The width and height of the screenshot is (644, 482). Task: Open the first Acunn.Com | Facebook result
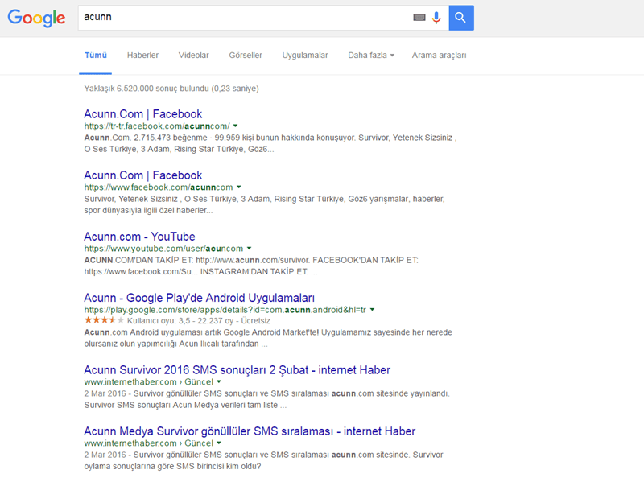point(142,114)
